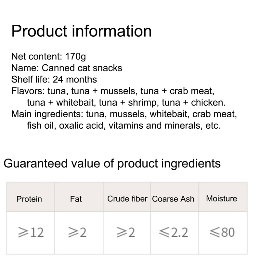Click the 'tuna + whitebait, tuna + shrimp' line
Screen dimensions: 260x260
click(126, 103)
